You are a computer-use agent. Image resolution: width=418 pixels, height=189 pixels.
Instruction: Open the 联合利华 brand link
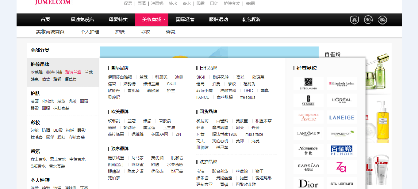tap(220, 171)
